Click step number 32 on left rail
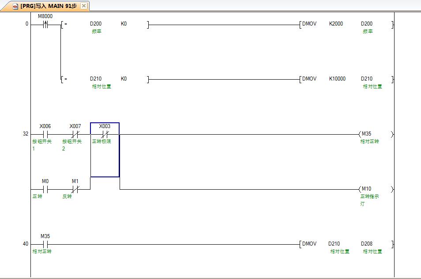This screenshot has height=279, width=421. (26, 134)
